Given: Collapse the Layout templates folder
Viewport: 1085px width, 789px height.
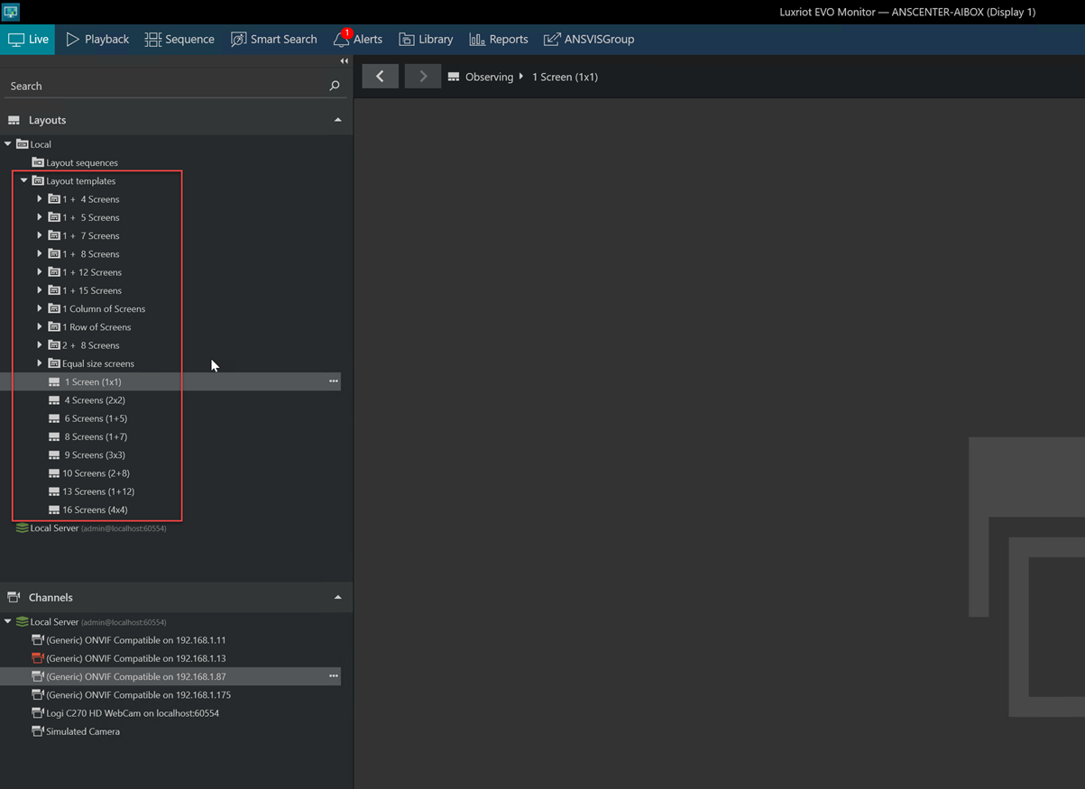Looking at the screenshot, I should pos(24,181).
